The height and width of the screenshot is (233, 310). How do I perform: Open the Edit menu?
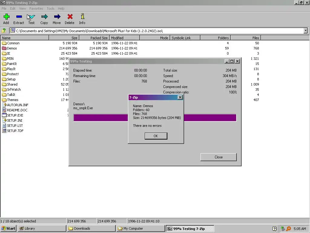(x=13, y=8)
